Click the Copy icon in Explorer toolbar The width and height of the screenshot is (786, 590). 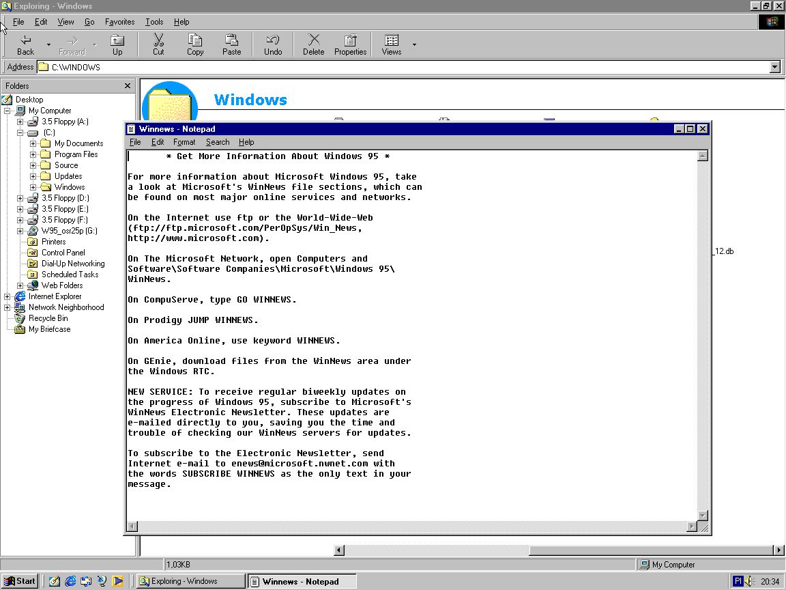[x=195, y=44]
